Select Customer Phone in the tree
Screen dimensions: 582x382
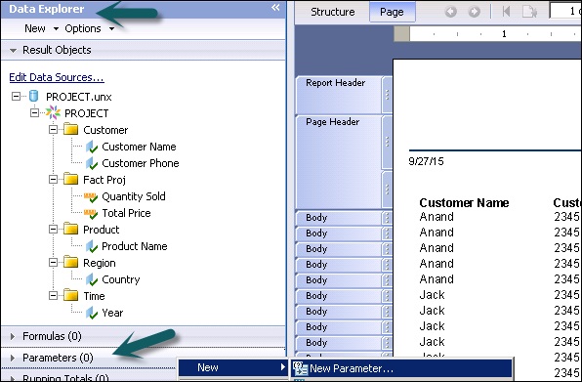click(141, 163)
